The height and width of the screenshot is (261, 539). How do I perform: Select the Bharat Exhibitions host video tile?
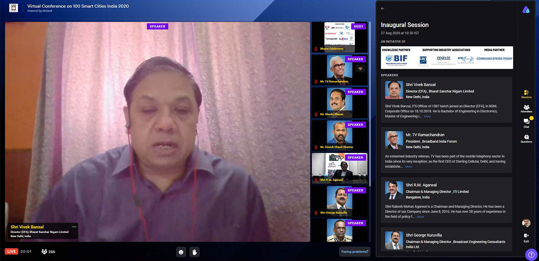tap(339, 37)
